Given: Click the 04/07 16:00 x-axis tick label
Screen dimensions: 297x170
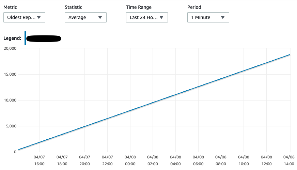Looking at the screenshot, I should (39, 160).
